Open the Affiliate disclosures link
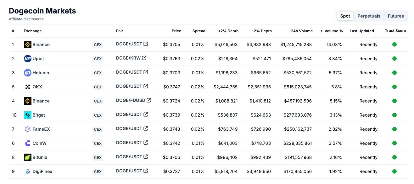414x184 pixels. (x=26, y=19)
